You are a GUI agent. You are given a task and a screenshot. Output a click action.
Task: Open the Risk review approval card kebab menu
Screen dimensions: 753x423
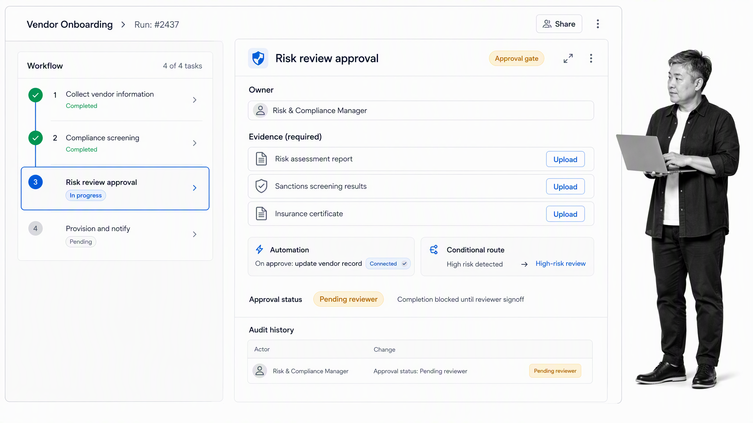click(591, 58)
